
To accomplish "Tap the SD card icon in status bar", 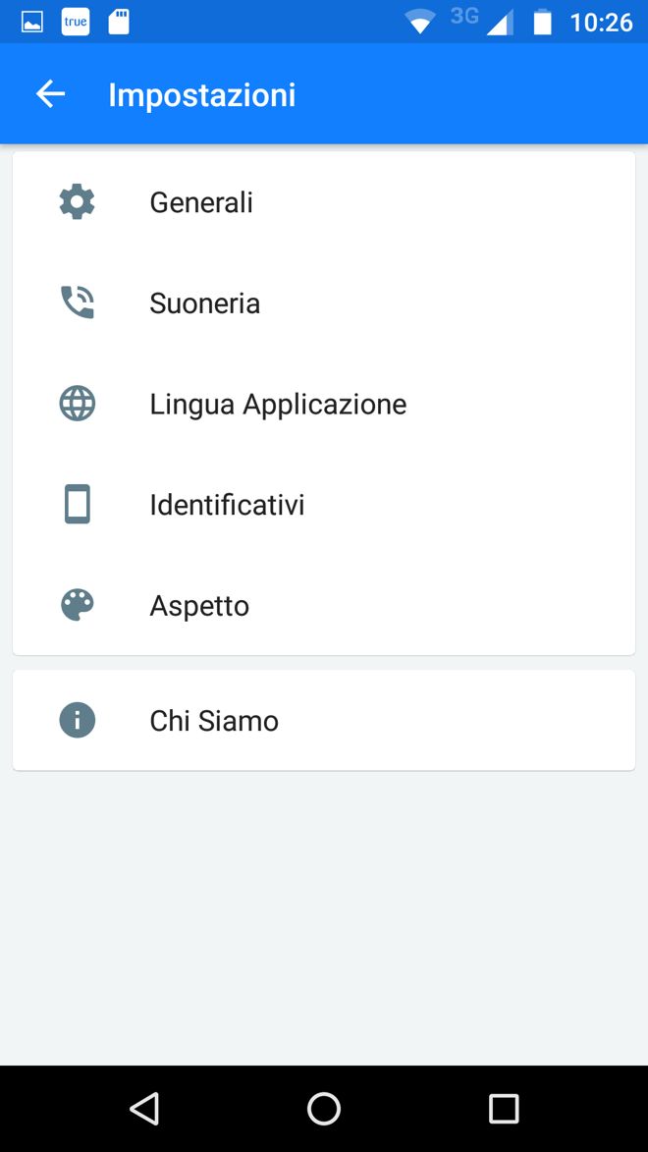I will pos(119,22).
